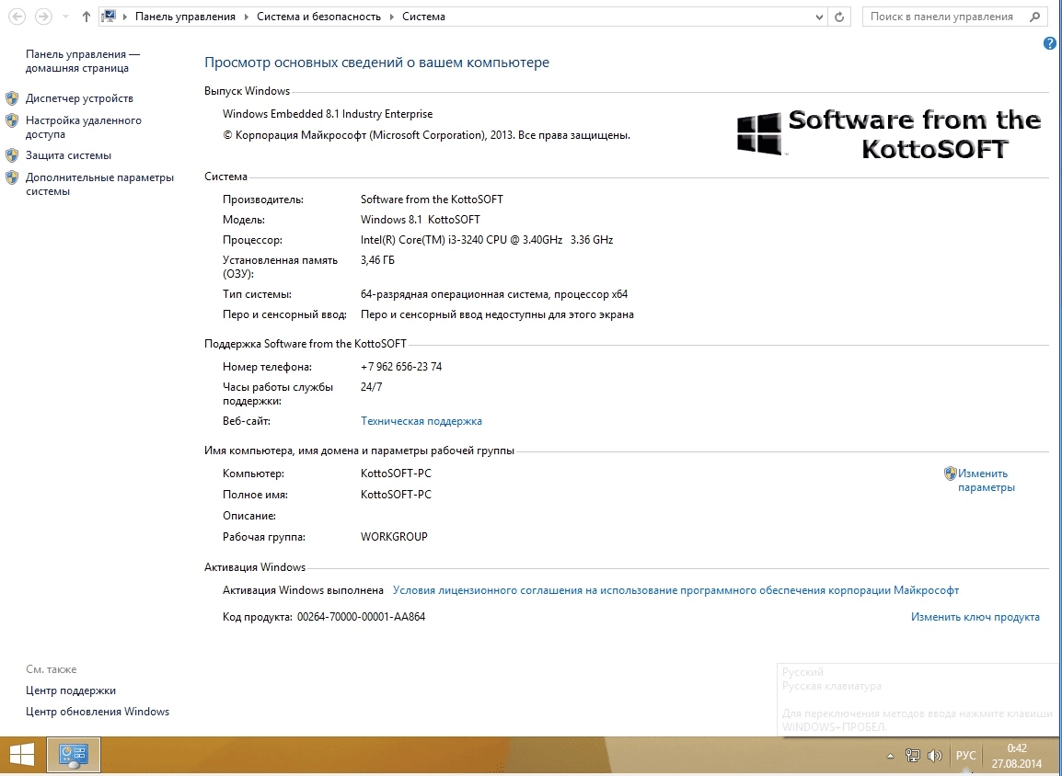The height and width of the screenshot is (776, 1062).
Task: Open 'Техническая поддержка' website link
Action: click(421, 421)
